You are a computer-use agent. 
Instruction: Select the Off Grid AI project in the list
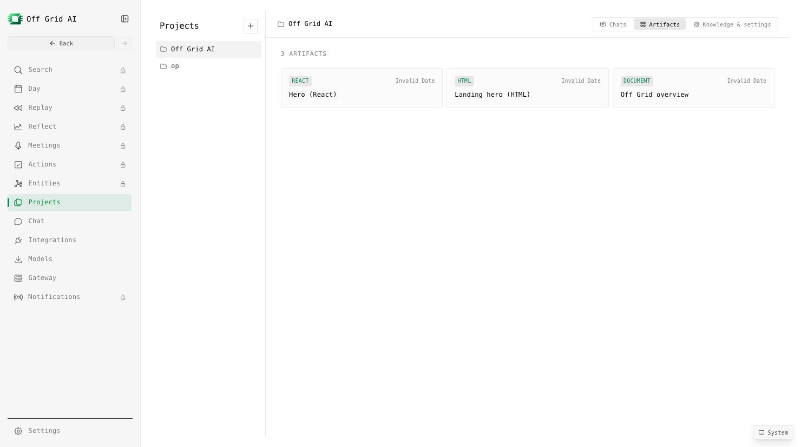(208, 49)
